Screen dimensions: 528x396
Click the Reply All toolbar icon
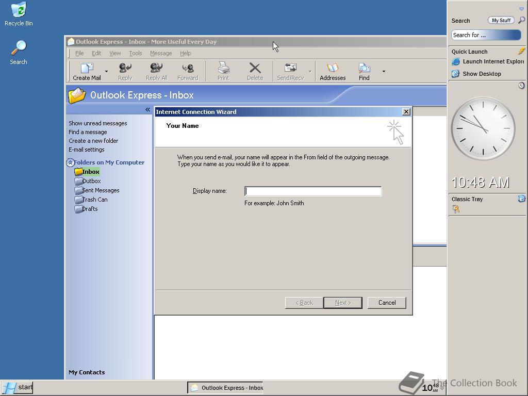156,69
